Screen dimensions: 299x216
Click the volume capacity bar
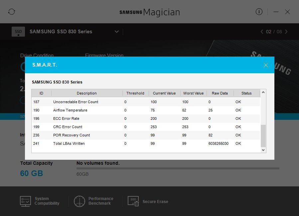(178, 168)
